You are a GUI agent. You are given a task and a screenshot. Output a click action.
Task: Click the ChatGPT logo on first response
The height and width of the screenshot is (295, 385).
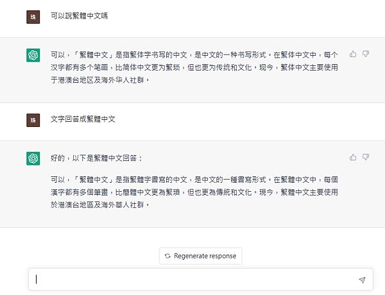[33, 55]
